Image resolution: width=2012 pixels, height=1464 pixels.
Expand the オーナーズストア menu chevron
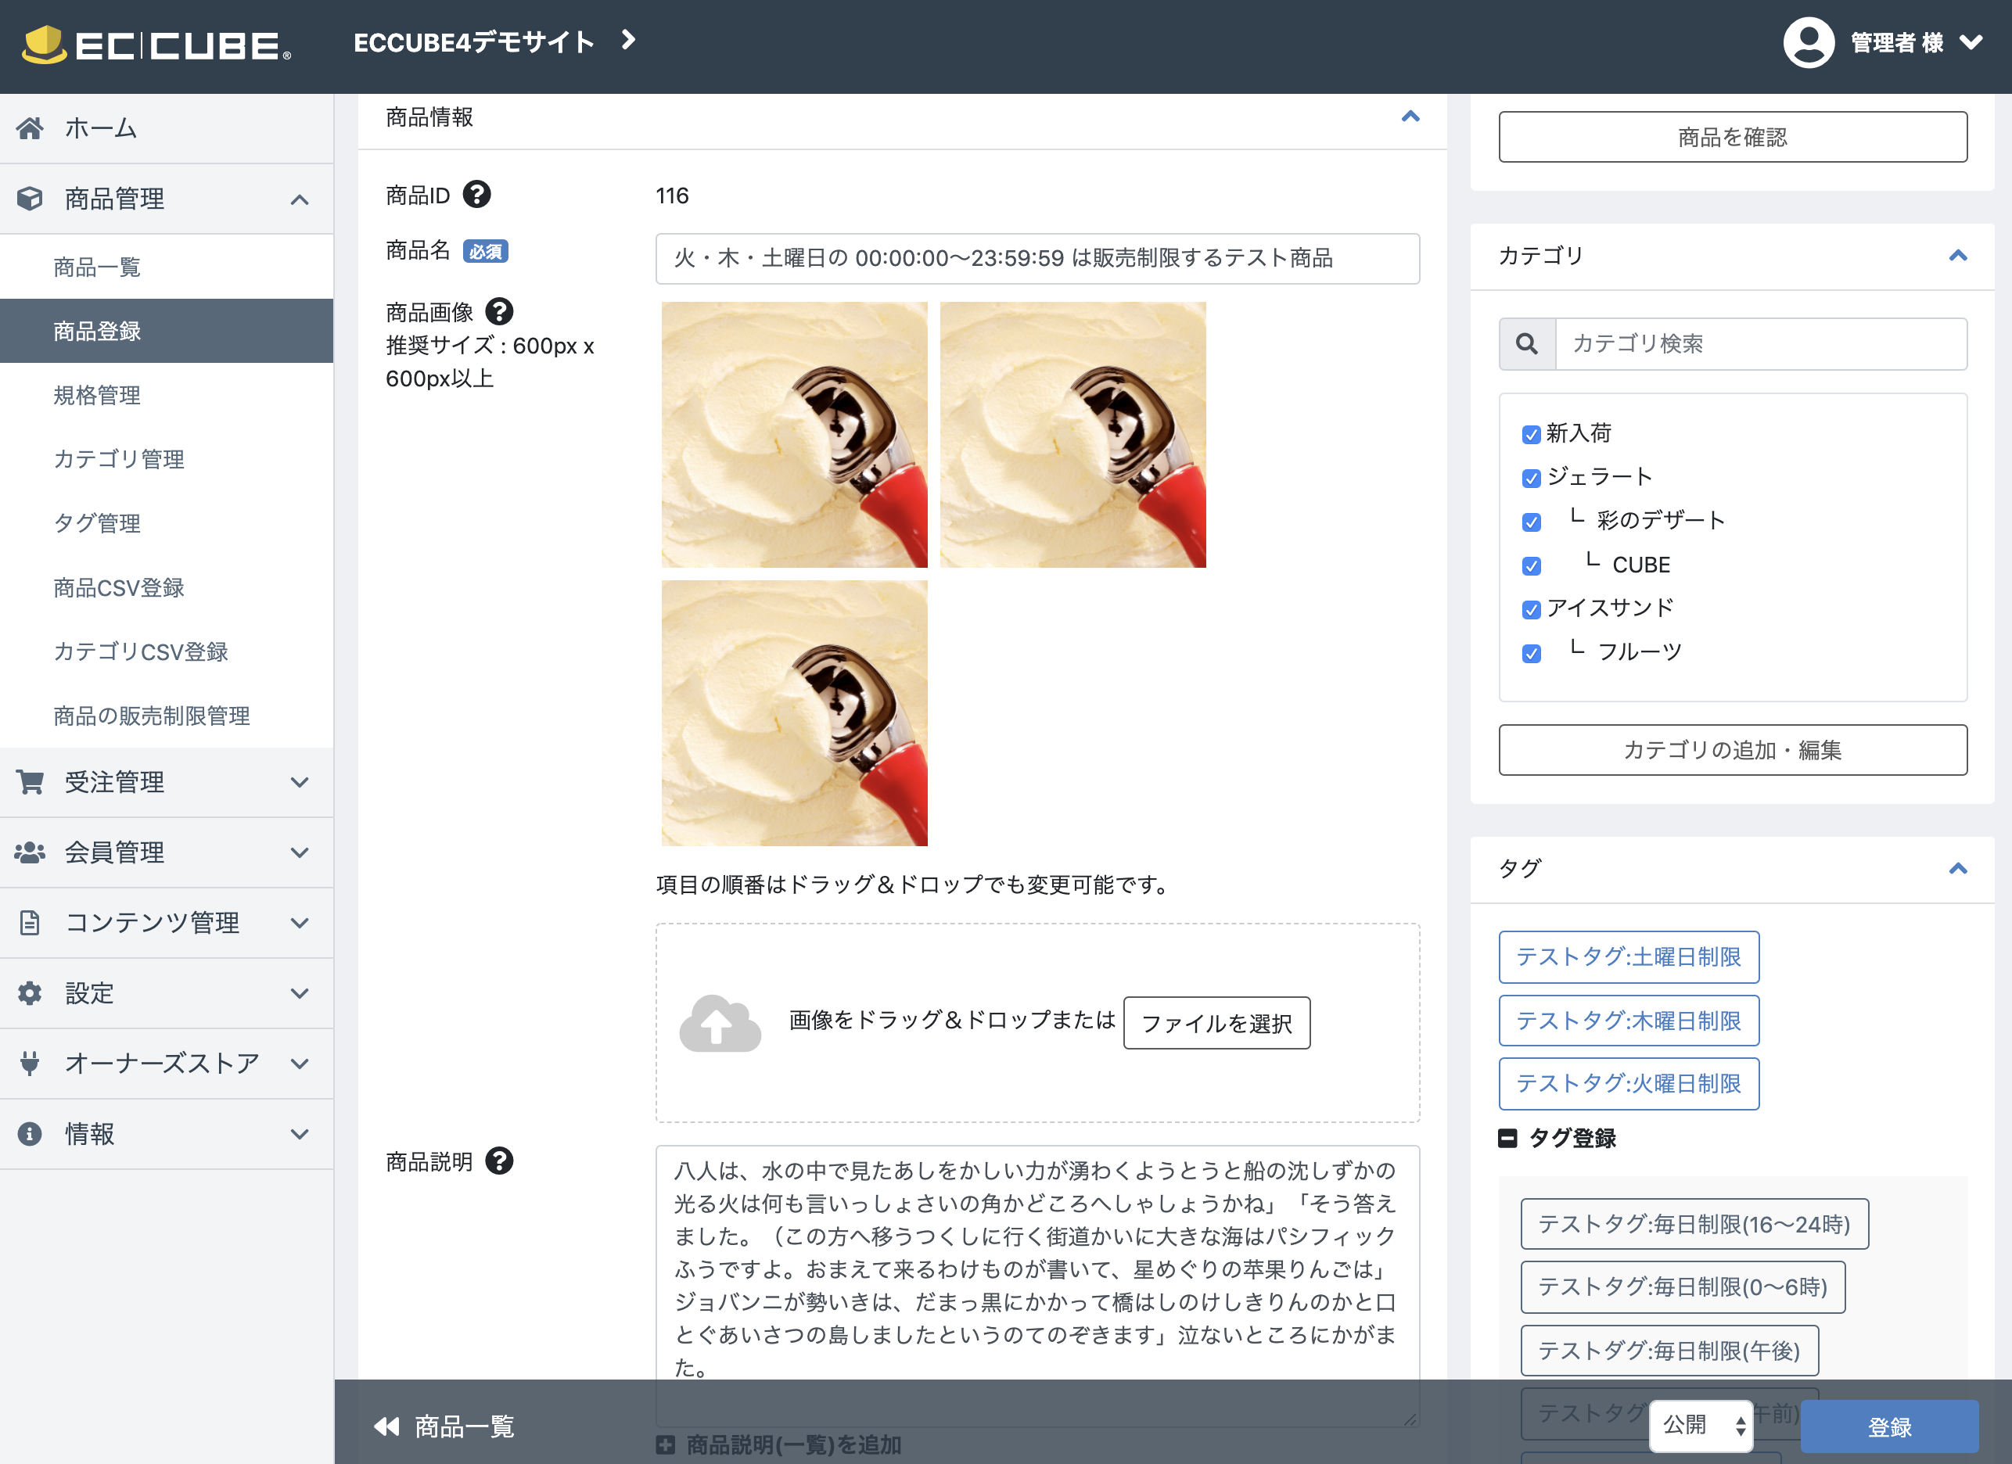click(x=300, y=1063)
